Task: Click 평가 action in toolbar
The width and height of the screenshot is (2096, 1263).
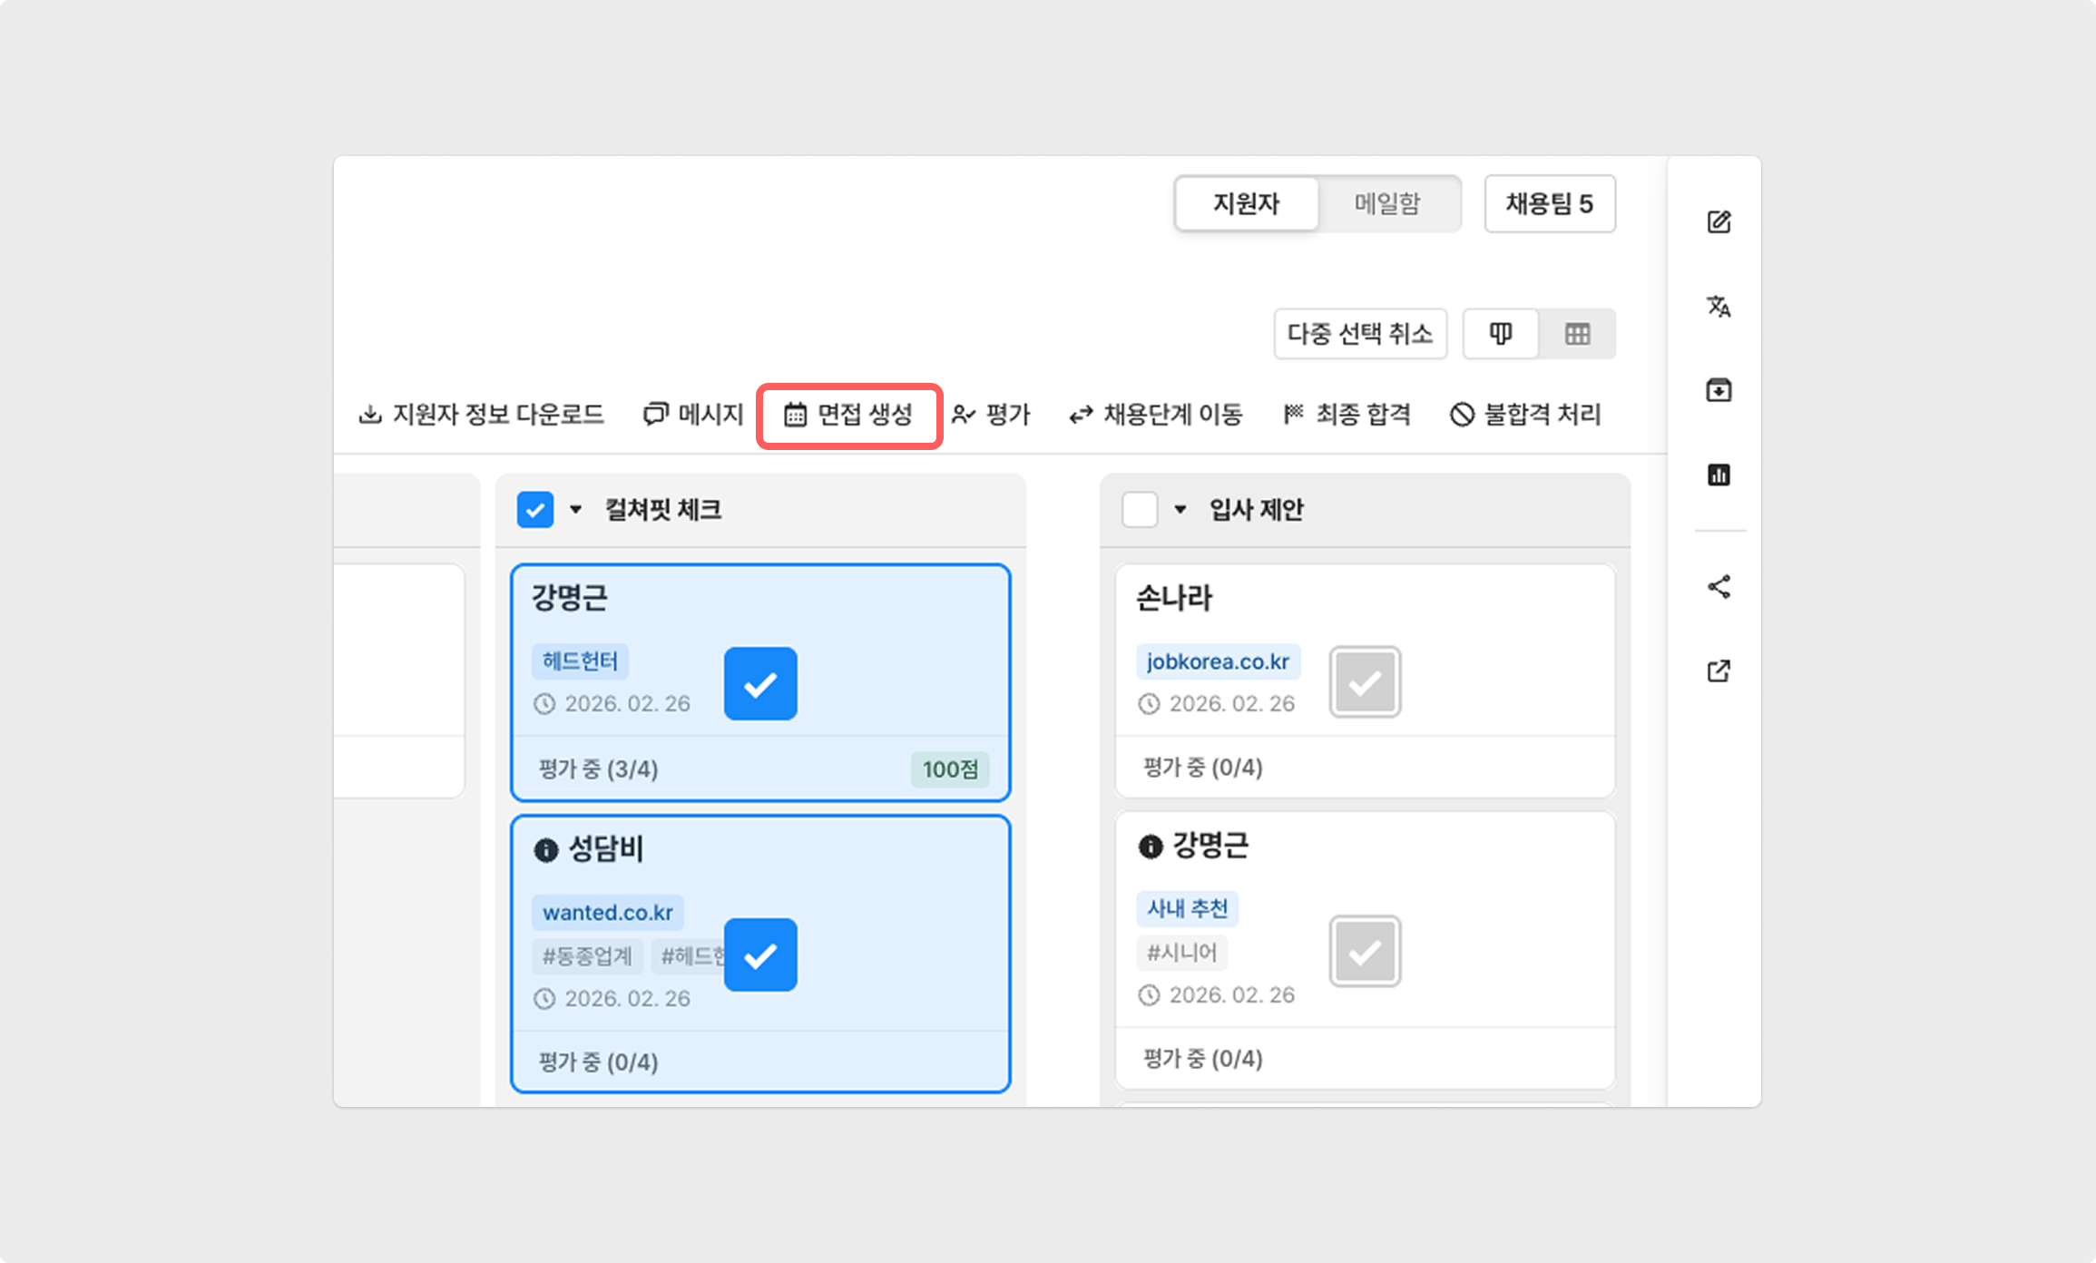Action: (x=991, y=415)
